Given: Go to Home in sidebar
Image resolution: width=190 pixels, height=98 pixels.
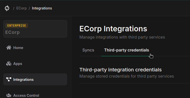Looking at the screenshot, I should click(x=35, y=48).
